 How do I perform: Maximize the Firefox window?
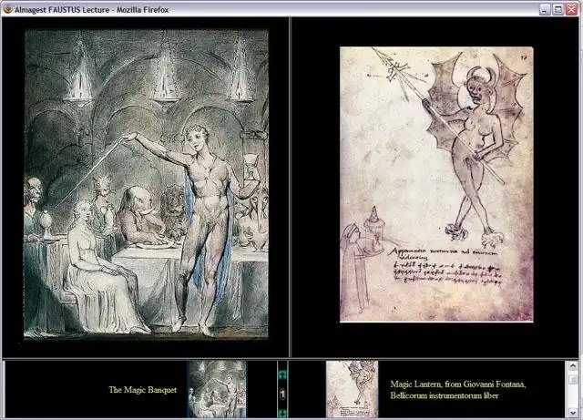tap(557, 9)
